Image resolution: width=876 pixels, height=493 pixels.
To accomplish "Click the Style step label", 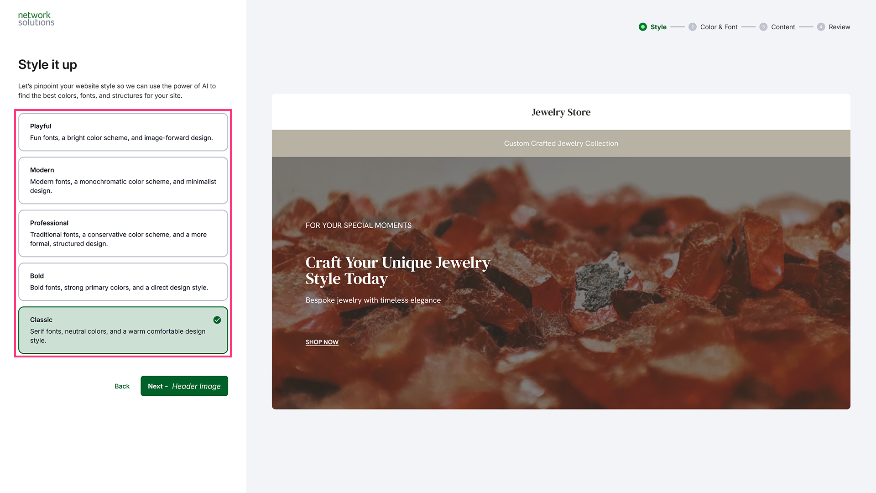I will 658,27.
